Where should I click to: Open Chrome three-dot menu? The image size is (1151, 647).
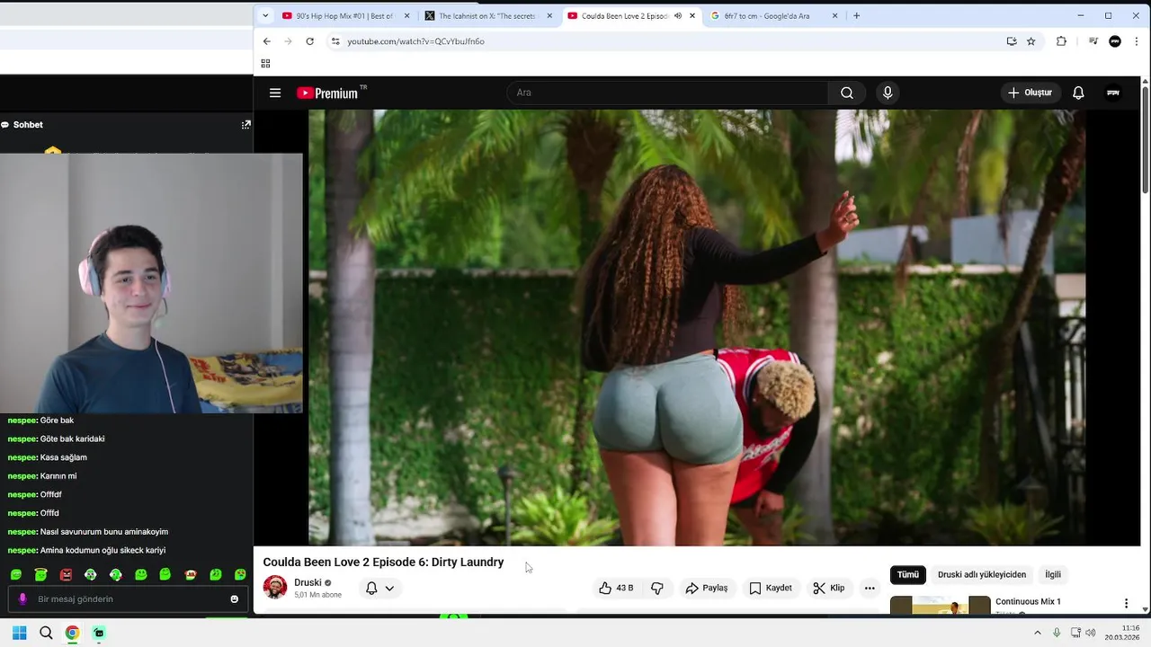[x=1137, y=41]
